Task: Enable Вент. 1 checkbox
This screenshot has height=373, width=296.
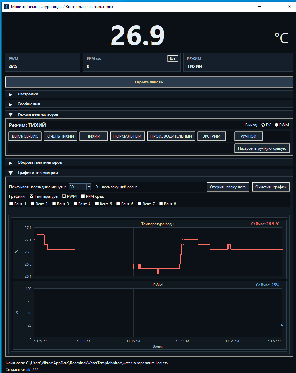Action: 11,204
